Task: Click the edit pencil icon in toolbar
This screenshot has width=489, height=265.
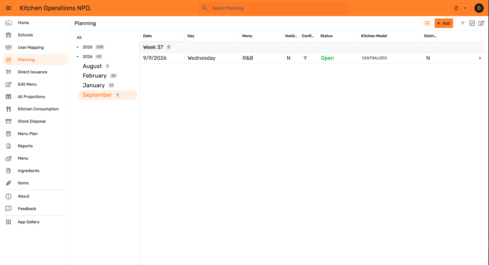Action: tap(481, 23)
